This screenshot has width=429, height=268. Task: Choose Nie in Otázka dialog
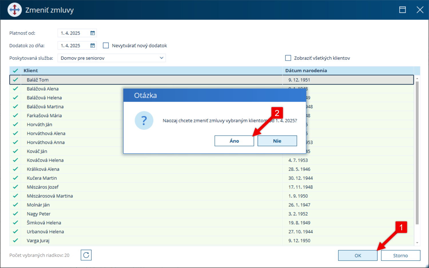[277, 141]
